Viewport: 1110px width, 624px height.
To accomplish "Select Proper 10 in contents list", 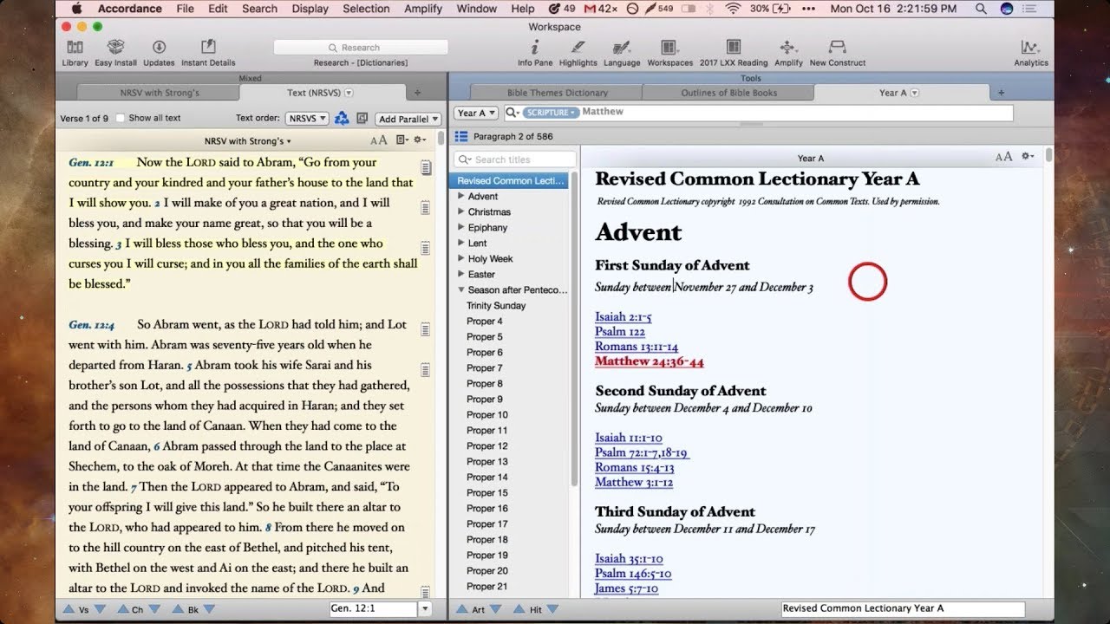I will coord(487,415).
